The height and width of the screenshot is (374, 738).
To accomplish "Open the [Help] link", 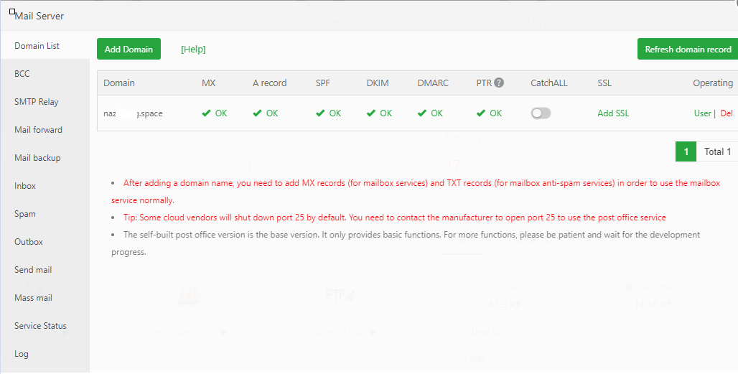I will point(193,50).
